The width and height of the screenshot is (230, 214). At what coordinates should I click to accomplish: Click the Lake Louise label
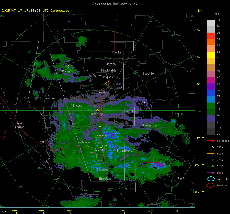coord(20,125)
